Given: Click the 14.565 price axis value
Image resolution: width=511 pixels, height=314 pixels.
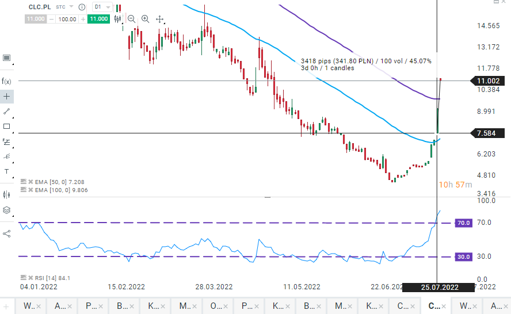Looking at the screenshot, I should tap(488, 26).
